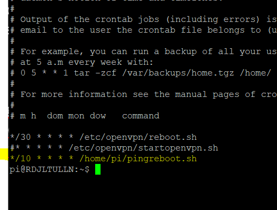
Task: Click the 'Output of the crontab jobs' comment line
Action: coord(143,19)
